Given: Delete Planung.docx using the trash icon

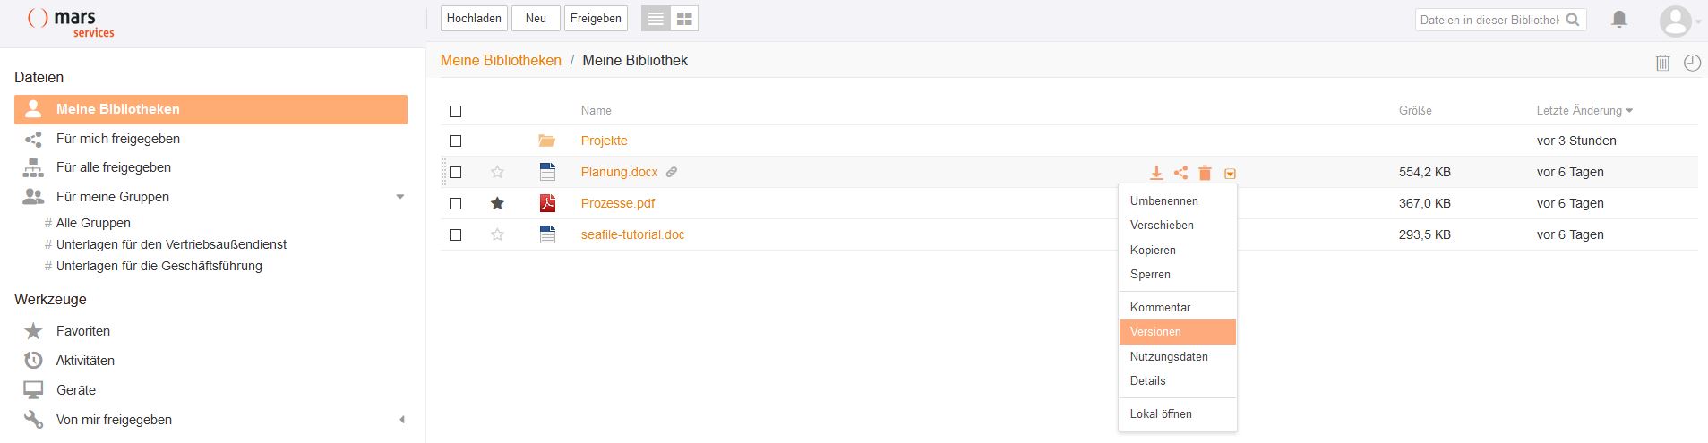Looking at the screenshot, I should (1205, 173).
